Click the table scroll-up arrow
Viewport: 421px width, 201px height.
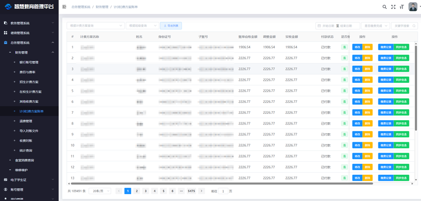pyautogui.click(x=416, y=44)
